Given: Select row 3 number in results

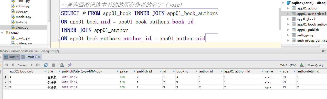Looking at the screenshot, I should [5, 87].
